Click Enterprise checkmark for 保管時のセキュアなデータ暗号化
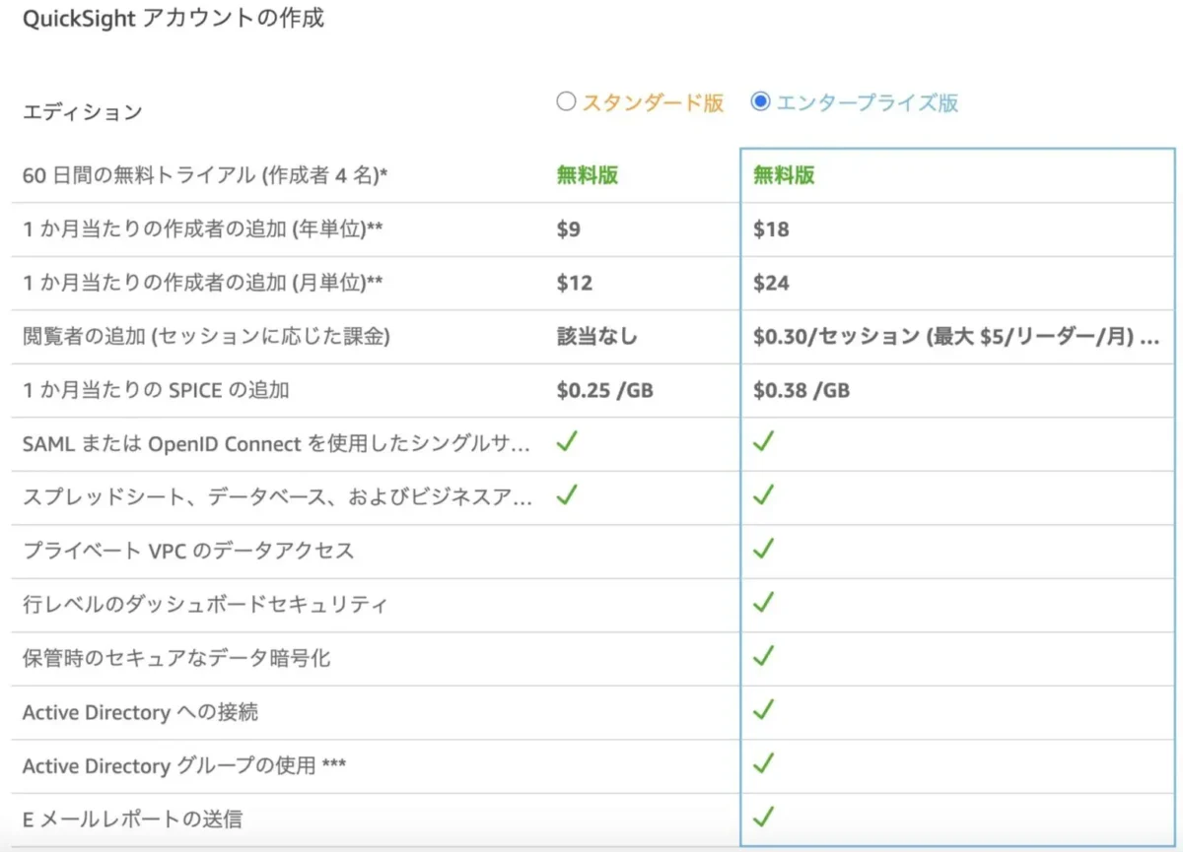This screenshot has height=852, width=1183. (x=763, y=656)
